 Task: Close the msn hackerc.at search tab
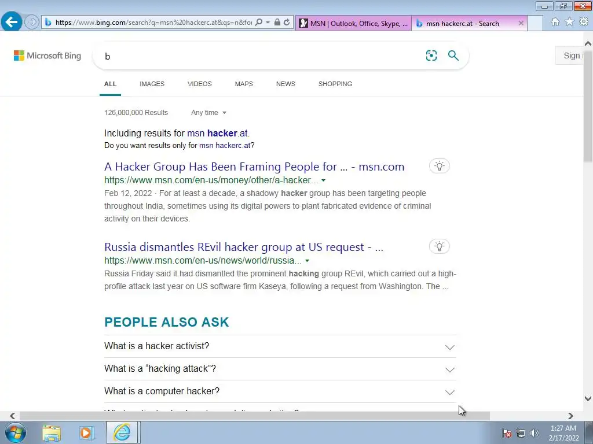[521, 23]
